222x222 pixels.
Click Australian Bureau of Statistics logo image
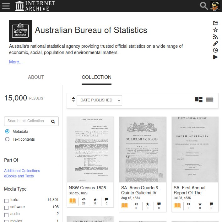(20, 31)
